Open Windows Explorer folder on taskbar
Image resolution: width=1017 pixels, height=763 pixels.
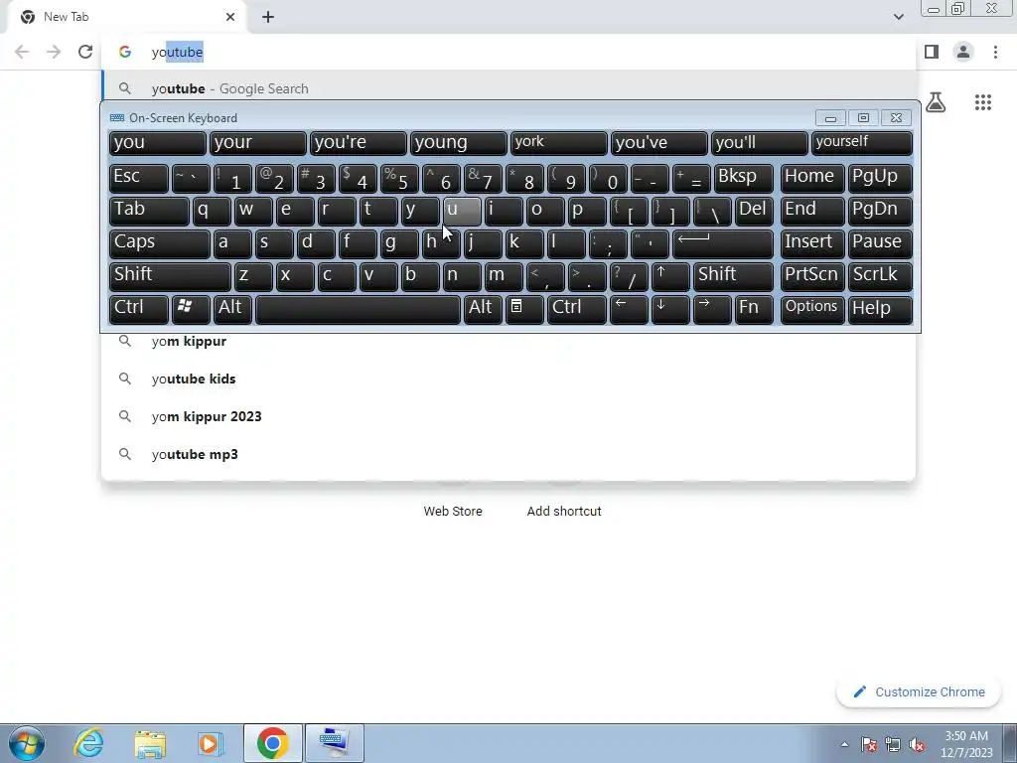coord(150,743)
